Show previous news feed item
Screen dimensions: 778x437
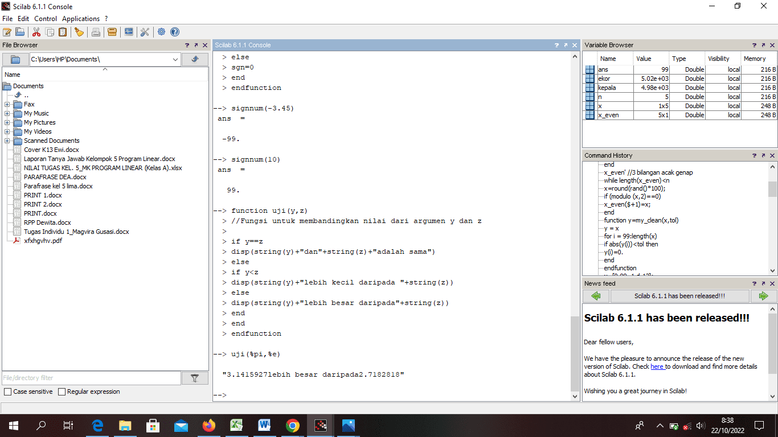(596, 296)
